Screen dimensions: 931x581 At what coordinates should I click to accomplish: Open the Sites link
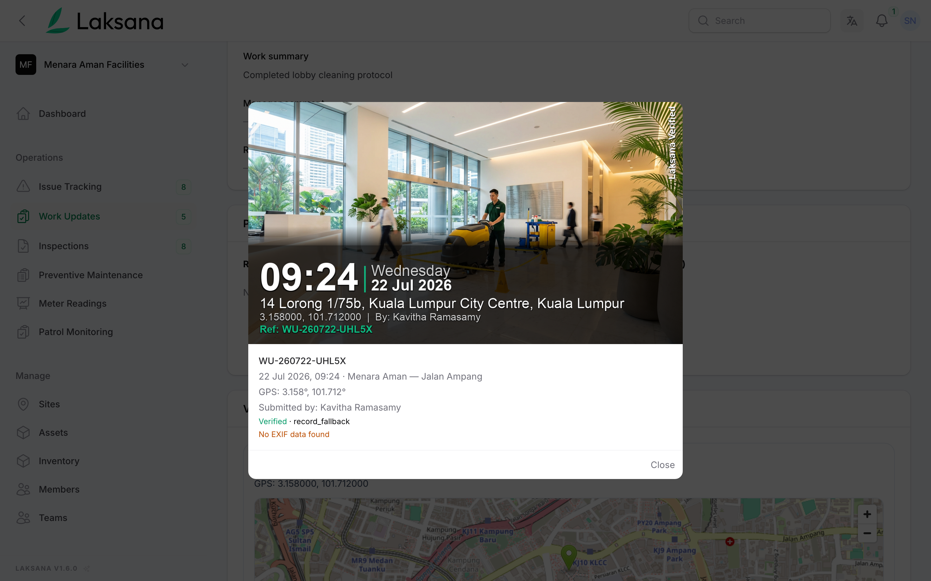tap(49, 404)
